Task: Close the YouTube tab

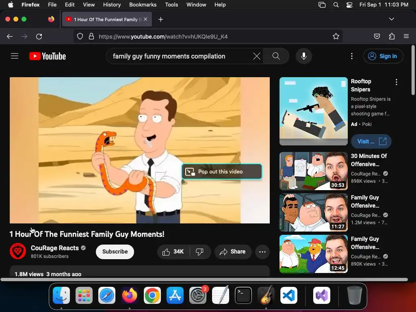Action: pyautogui.click(x=145, y=19)
